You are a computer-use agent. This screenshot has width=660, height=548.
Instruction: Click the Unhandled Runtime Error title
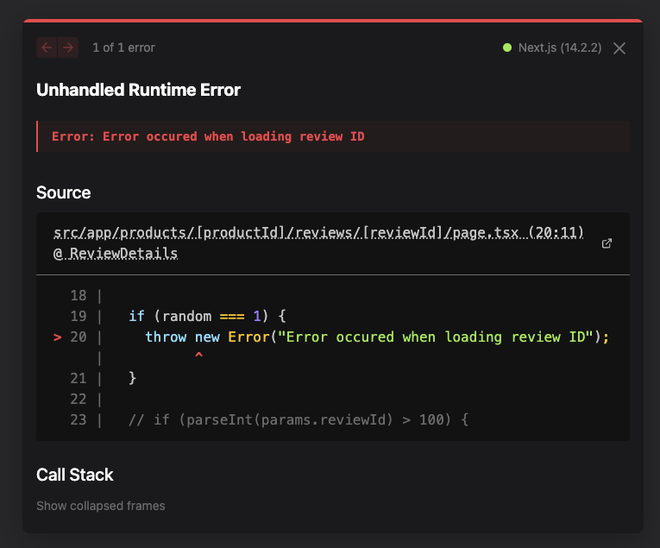[x=139, y=90]
